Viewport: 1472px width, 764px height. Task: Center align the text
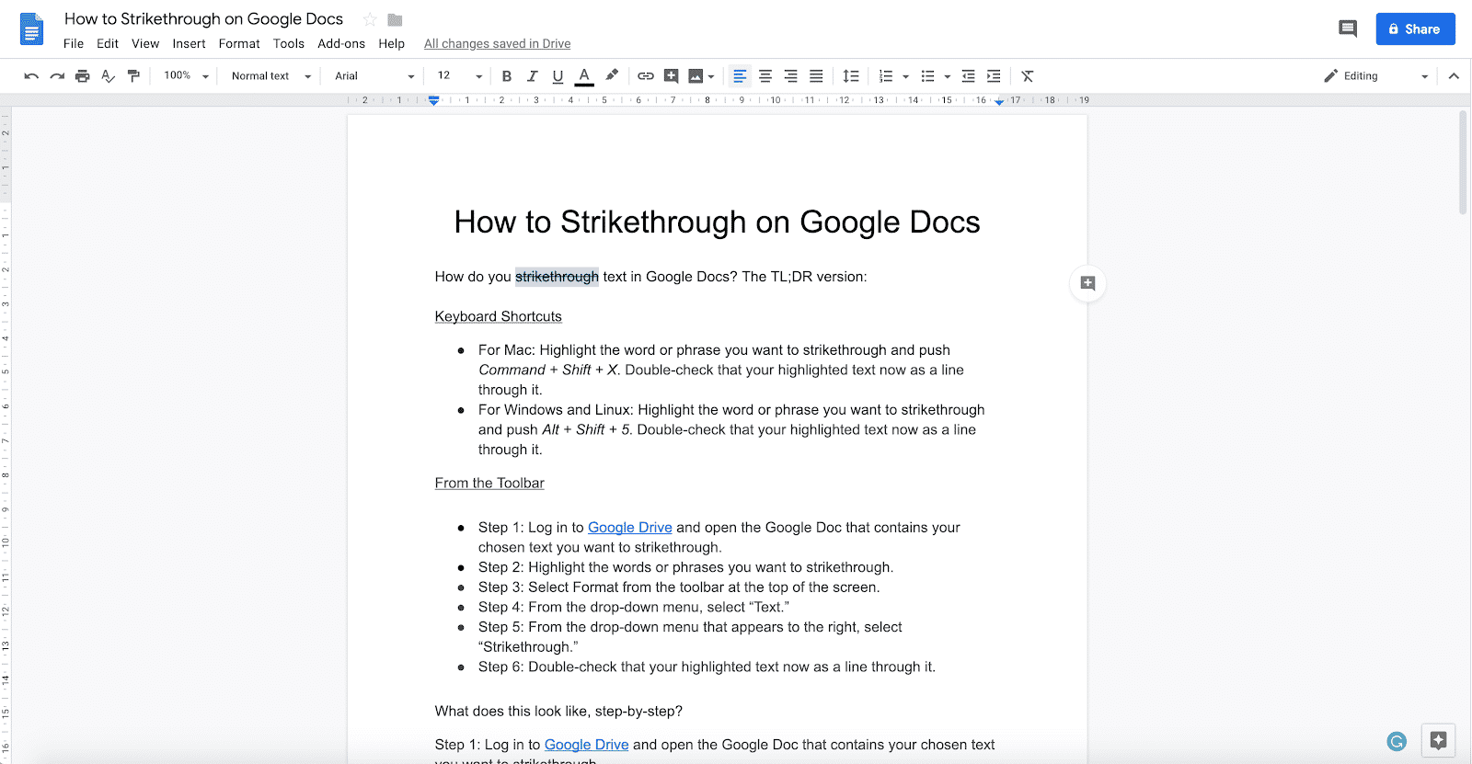tap(765, 76)
